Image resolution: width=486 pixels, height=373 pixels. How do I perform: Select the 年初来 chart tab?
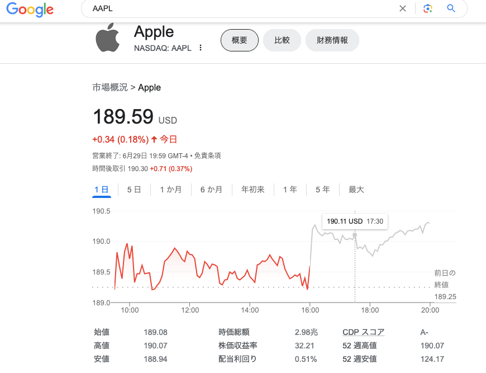253,190
